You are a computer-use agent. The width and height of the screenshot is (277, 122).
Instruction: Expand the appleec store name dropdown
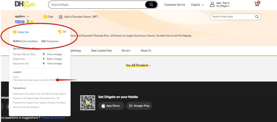coord(22,16)
